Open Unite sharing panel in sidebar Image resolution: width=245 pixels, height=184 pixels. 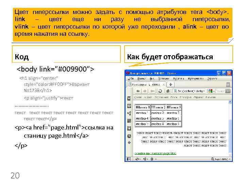tap(129, 113)
